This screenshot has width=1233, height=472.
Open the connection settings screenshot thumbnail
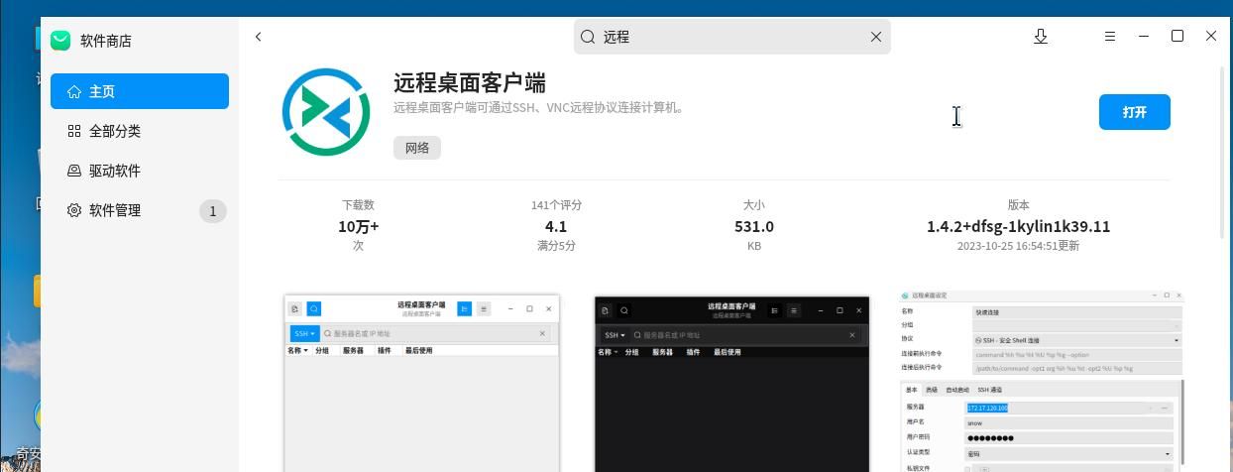(1042, 381)
